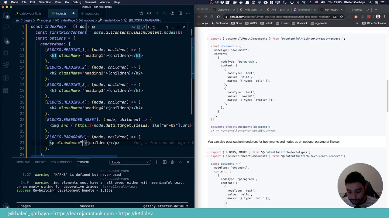Open the WORK bookmarks folder
The width and height of the screenshot is (389, 218).
pos(251,23)
